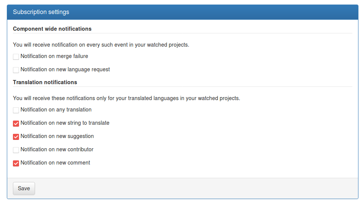Click the 'Notification on new comment' label text
The width and height of the screenshot is (363, 207).
click(x=55, y=163)
